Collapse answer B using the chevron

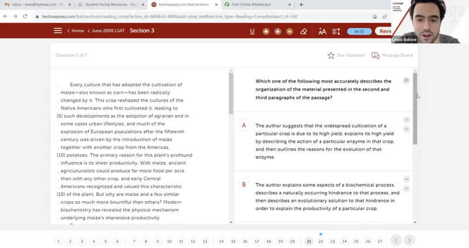[x=406, y=188]
